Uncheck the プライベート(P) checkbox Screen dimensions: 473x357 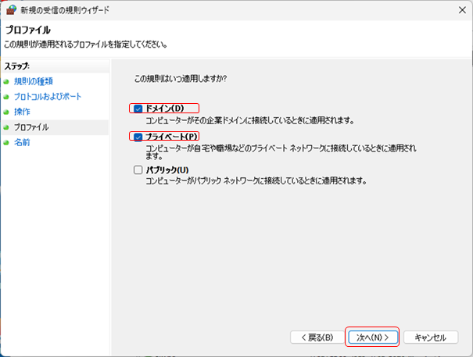click(138, 137)
